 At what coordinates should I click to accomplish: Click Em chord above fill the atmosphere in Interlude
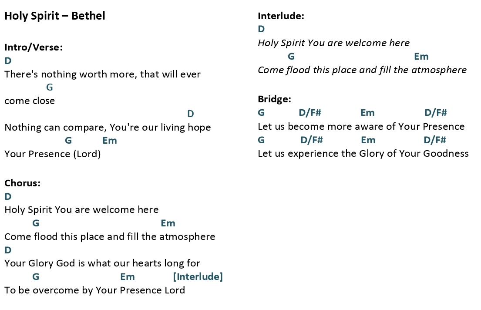coord(421,57)
